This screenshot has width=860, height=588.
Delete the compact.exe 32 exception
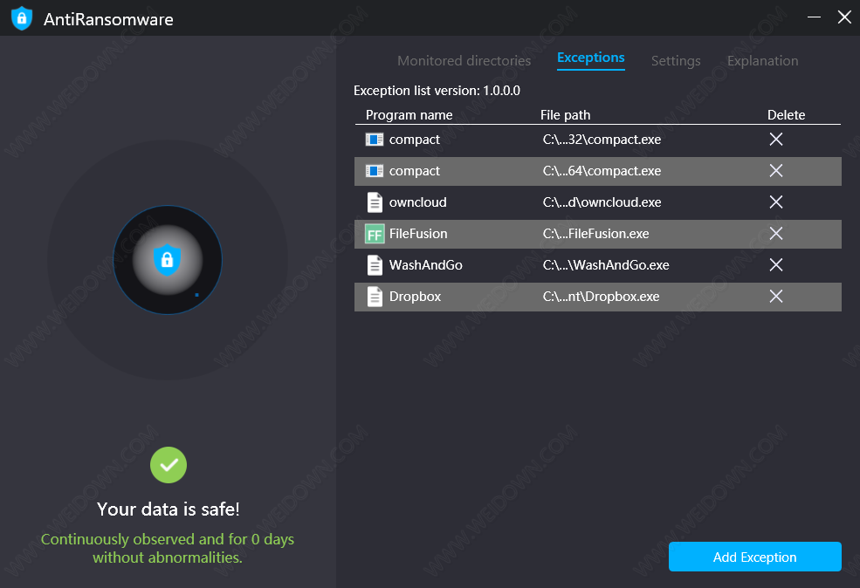(775, 140)
